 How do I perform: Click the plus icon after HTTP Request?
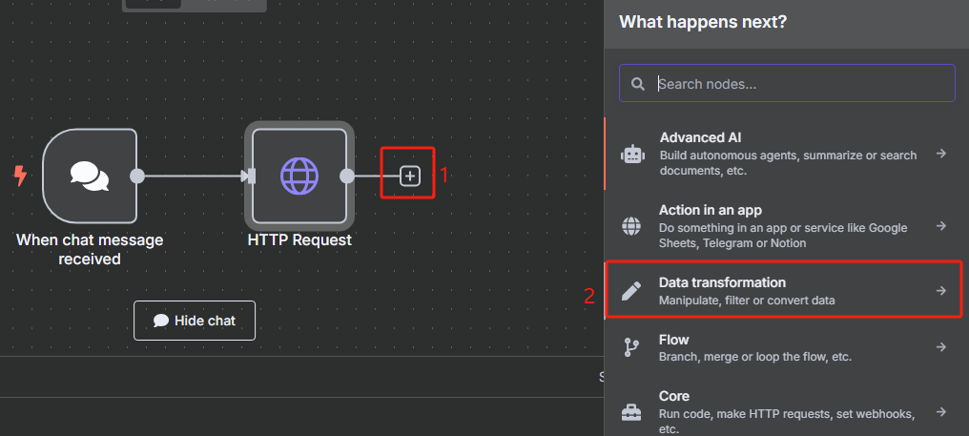(x=410, y=176)
